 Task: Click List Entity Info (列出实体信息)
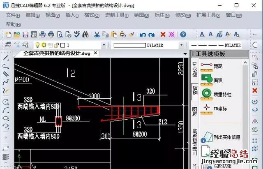[x=221, y=137]
